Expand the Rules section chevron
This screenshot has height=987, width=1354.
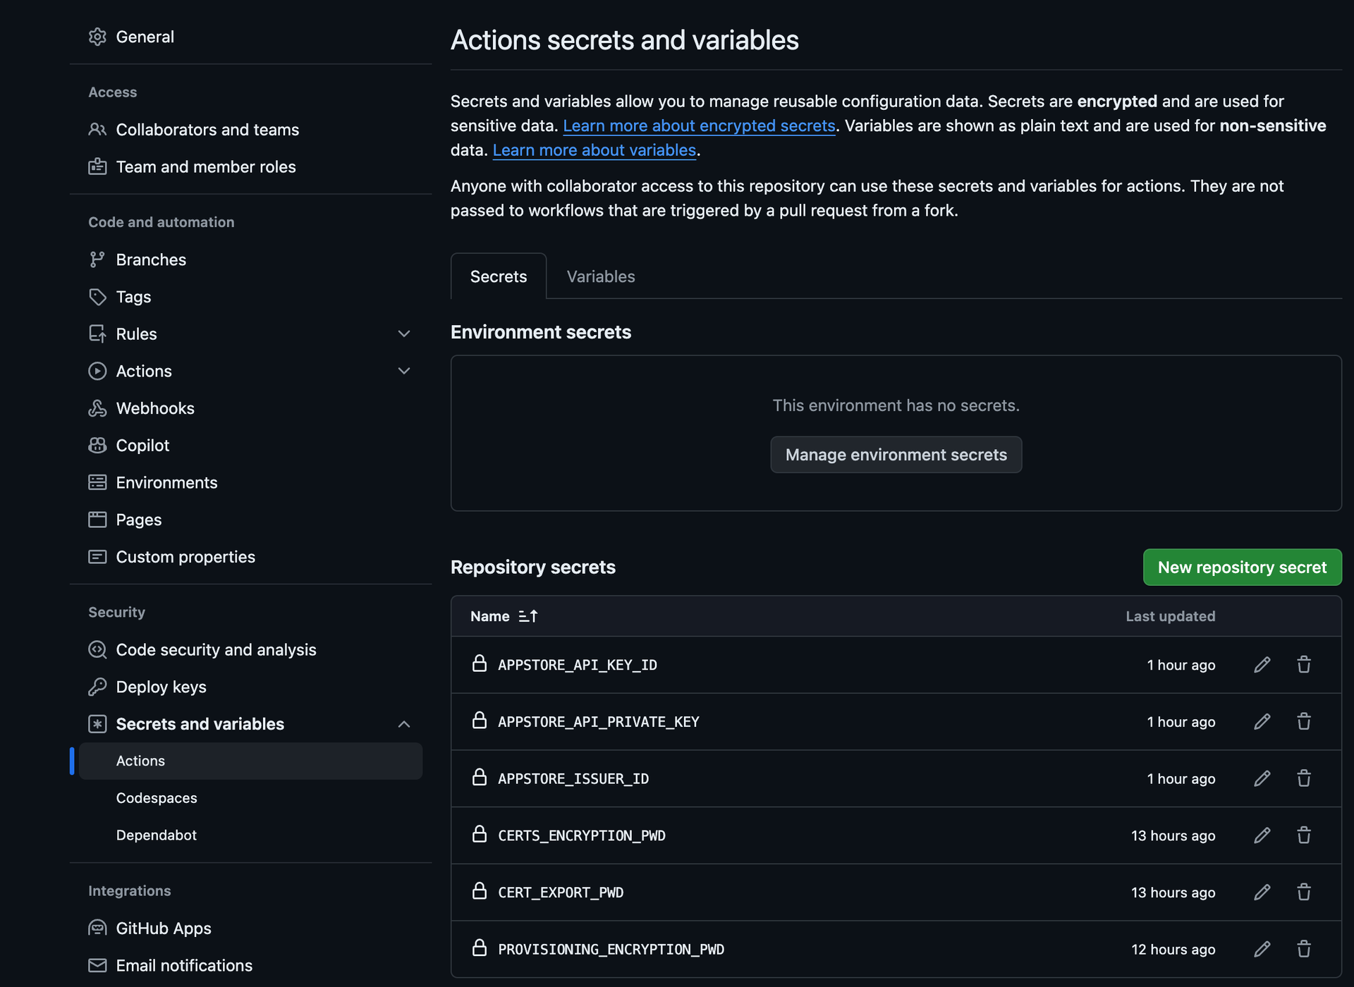click(404, 334)
